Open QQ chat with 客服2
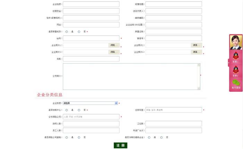The height and width of the screenshot is (149, 243). pos(236,71)
